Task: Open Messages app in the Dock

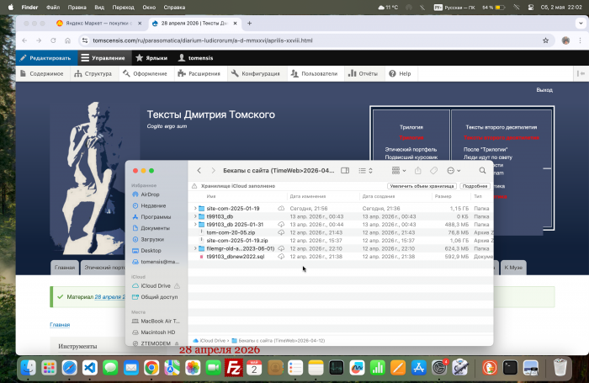Action: [x=110, y=368]
